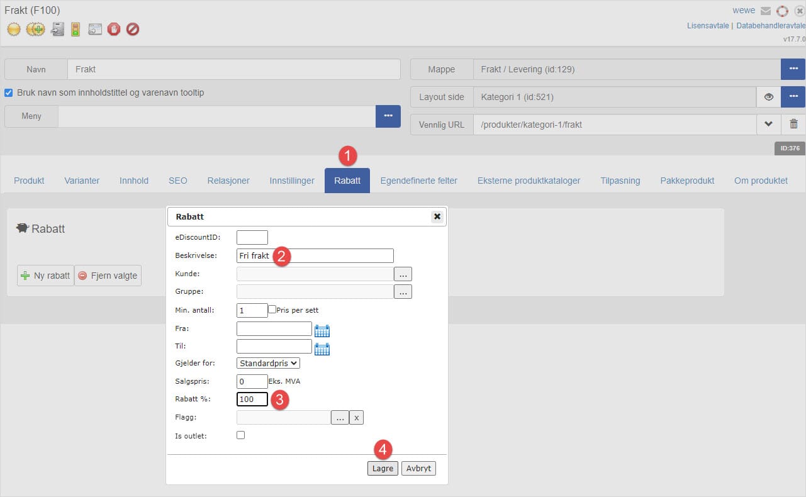Open the Egendefinerte felter tab
This screenshot has height=497, width=806.
point(418,181)
